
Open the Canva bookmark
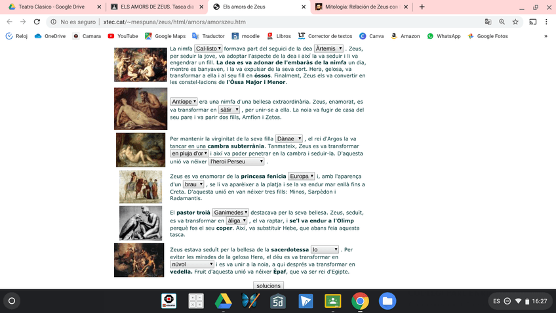[371, 36]
